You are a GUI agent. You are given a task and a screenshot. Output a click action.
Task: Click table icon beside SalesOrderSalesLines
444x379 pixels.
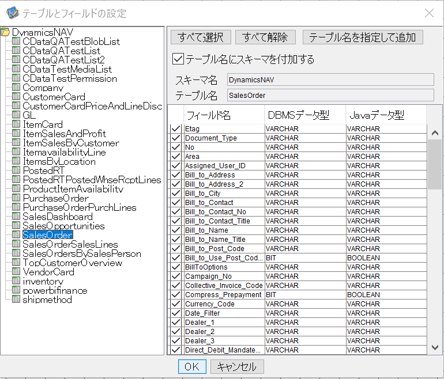[16, 244]
